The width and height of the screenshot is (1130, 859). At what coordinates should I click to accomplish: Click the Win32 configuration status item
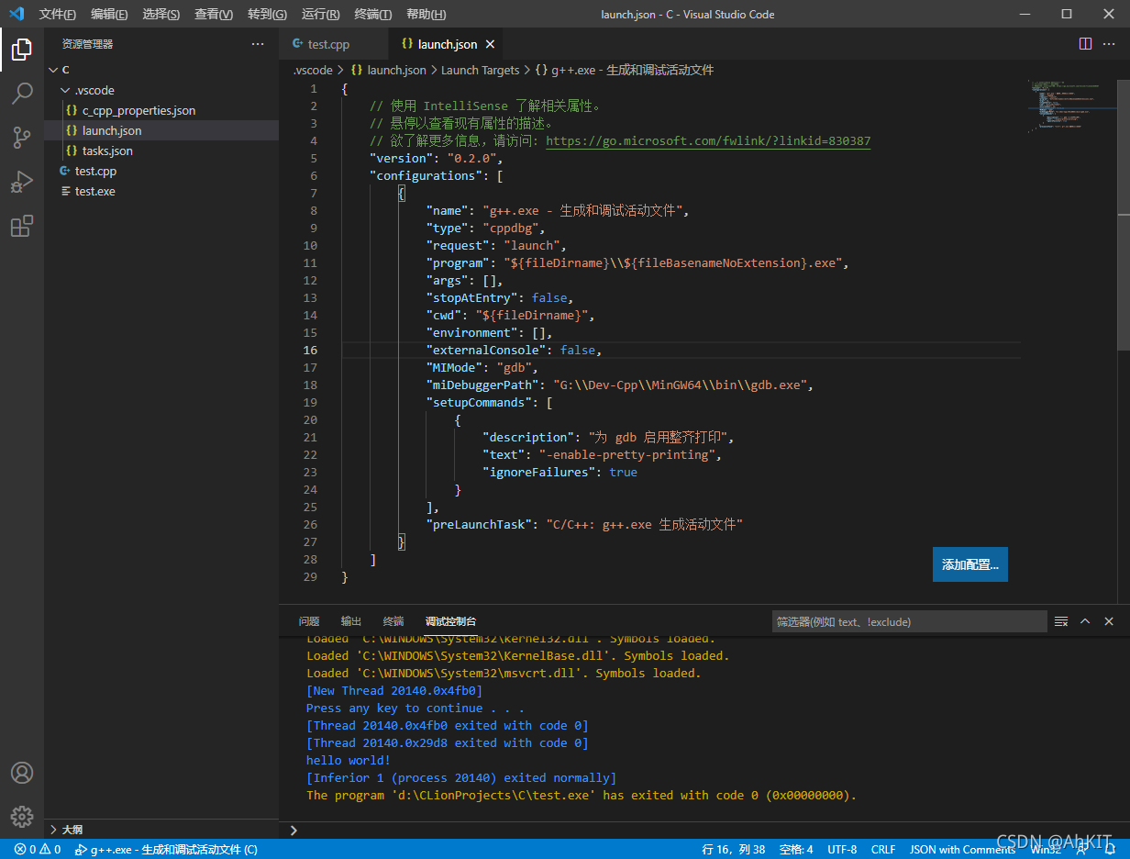point(1046,849)
